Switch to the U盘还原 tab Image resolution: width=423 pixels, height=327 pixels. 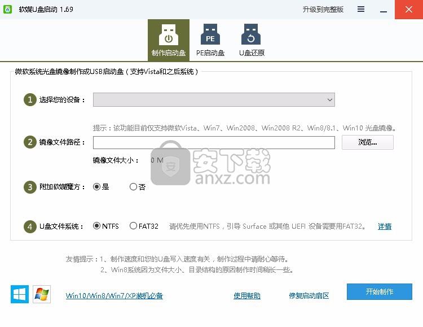[x=252, y=40]
